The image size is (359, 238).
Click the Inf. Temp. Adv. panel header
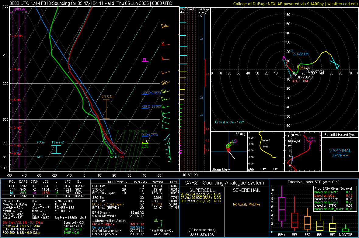point(204,12)
